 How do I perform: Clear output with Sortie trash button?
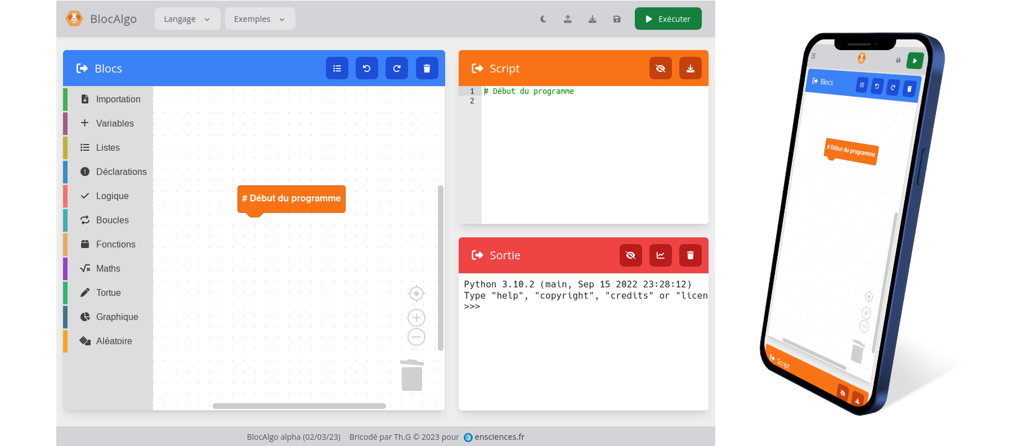click(x=690, y=255)
